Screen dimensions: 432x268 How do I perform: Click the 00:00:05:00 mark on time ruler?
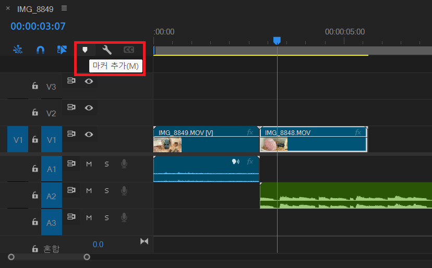(x=345, y=32)
